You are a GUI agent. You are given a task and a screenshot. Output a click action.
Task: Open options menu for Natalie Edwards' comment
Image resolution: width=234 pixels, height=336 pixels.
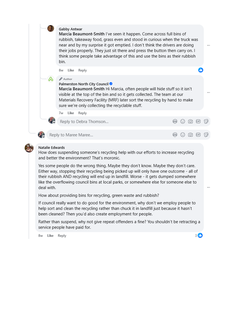(208, 188)
